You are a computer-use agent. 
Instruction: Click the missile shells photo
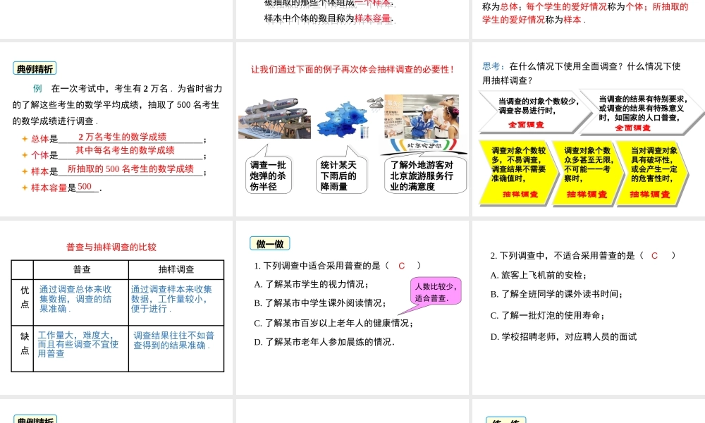pos(274,118)
